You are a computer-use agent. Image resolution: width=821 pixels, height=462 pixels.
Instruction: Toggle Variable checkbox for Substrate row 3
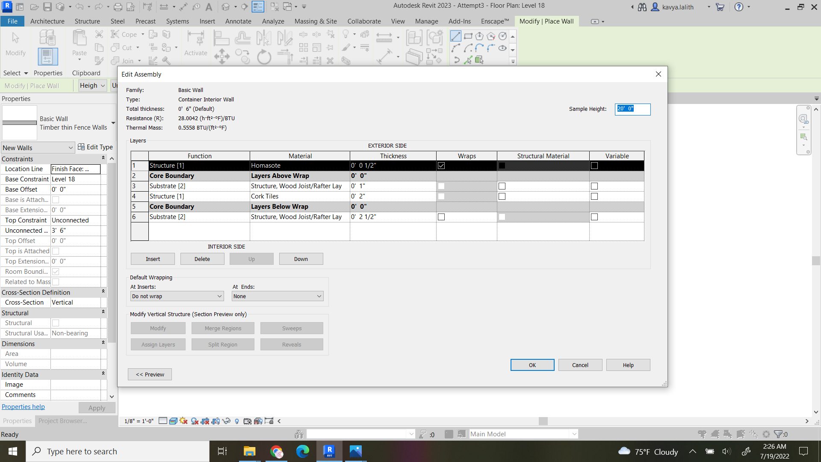594,186
